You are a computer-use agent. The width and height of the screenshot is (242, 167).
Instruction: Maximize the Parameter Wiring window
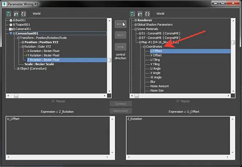(223, 3)
